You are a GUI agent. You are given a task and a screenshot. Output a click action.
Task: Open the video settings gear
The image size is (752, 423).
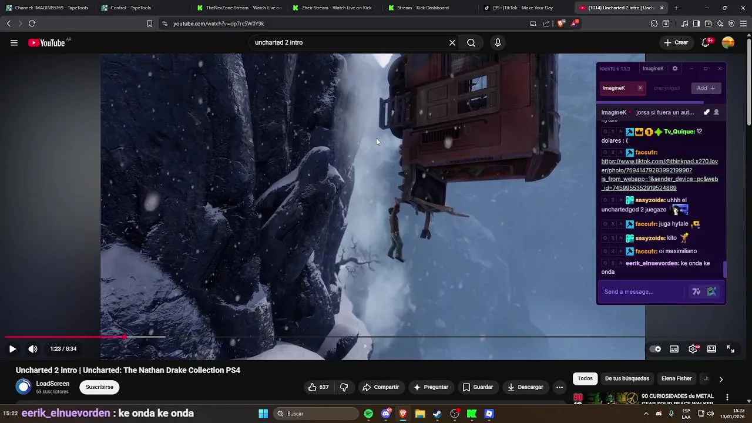tap(693, 349)
